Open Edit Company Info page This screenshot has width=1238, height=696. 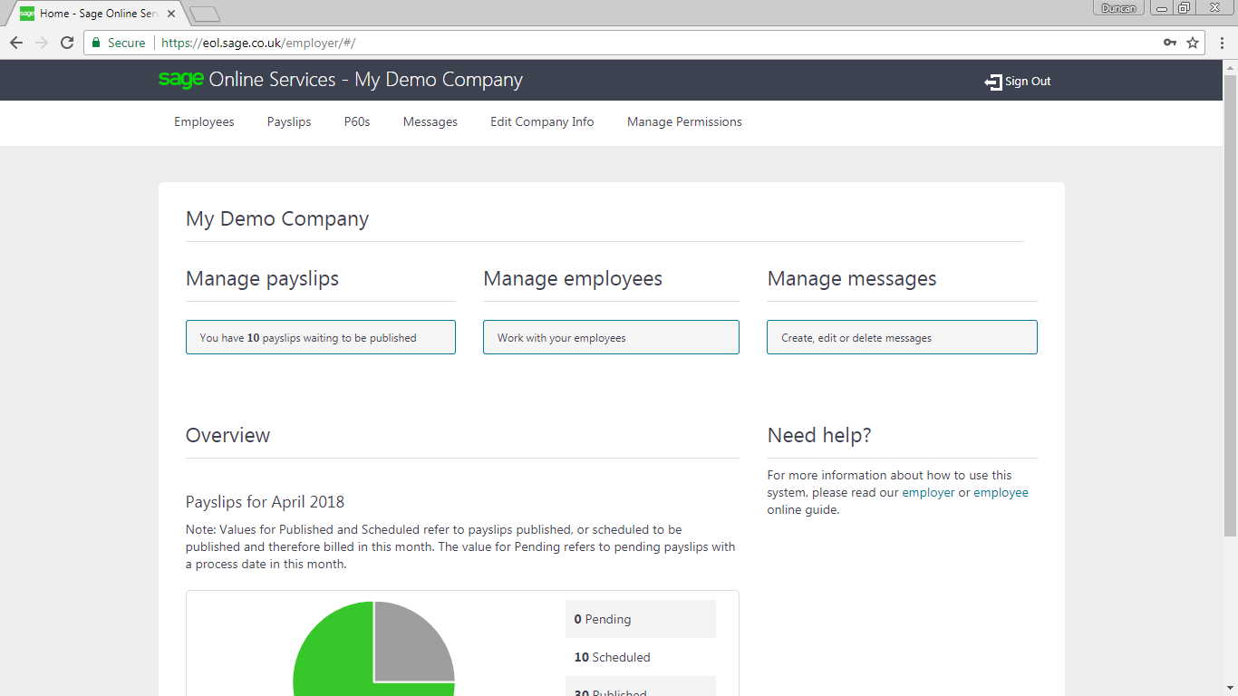click(x=542, y=122)
